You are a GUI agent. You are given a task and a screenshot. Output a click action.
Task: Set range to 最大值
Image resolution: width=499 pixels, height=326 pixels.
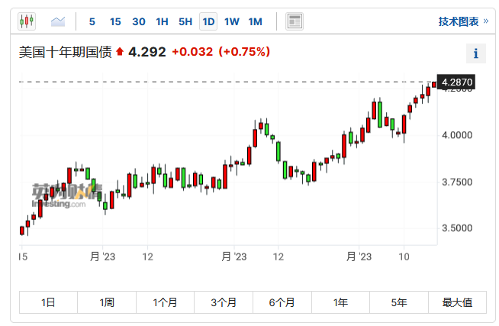[457, 302]
